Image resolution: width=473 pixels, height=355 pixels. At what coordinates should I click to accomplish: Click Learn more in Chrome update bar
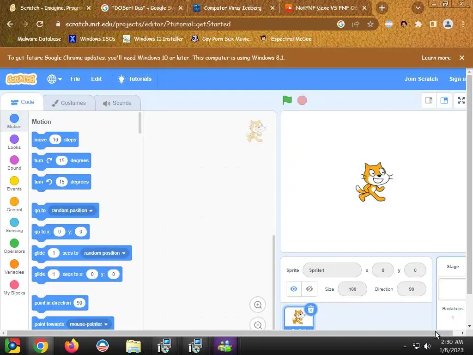pyautogui.click(x=436, y=58)
